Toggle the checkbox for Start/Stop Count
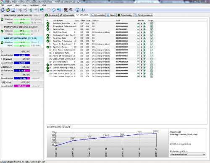Screen dimensions: 210x163 [152, 32]
